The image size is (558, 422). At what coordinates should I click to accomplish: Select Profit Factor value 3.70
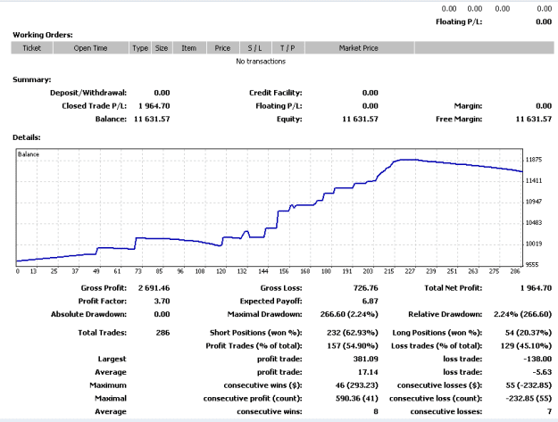(162, 302)
